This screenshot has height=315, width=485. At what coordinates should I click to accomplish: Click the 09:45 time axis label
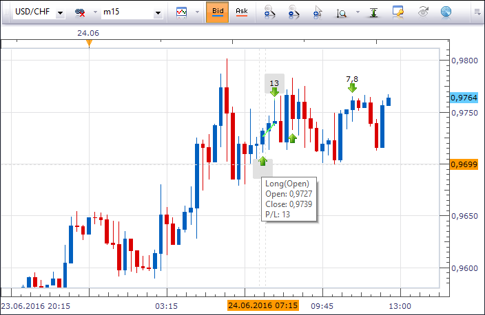point(322,306)
